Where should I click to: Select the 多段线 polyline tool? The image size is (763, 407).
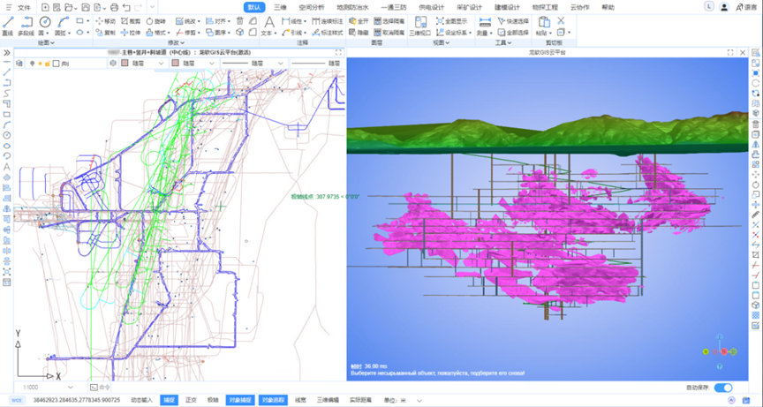[x=26, y=24]
